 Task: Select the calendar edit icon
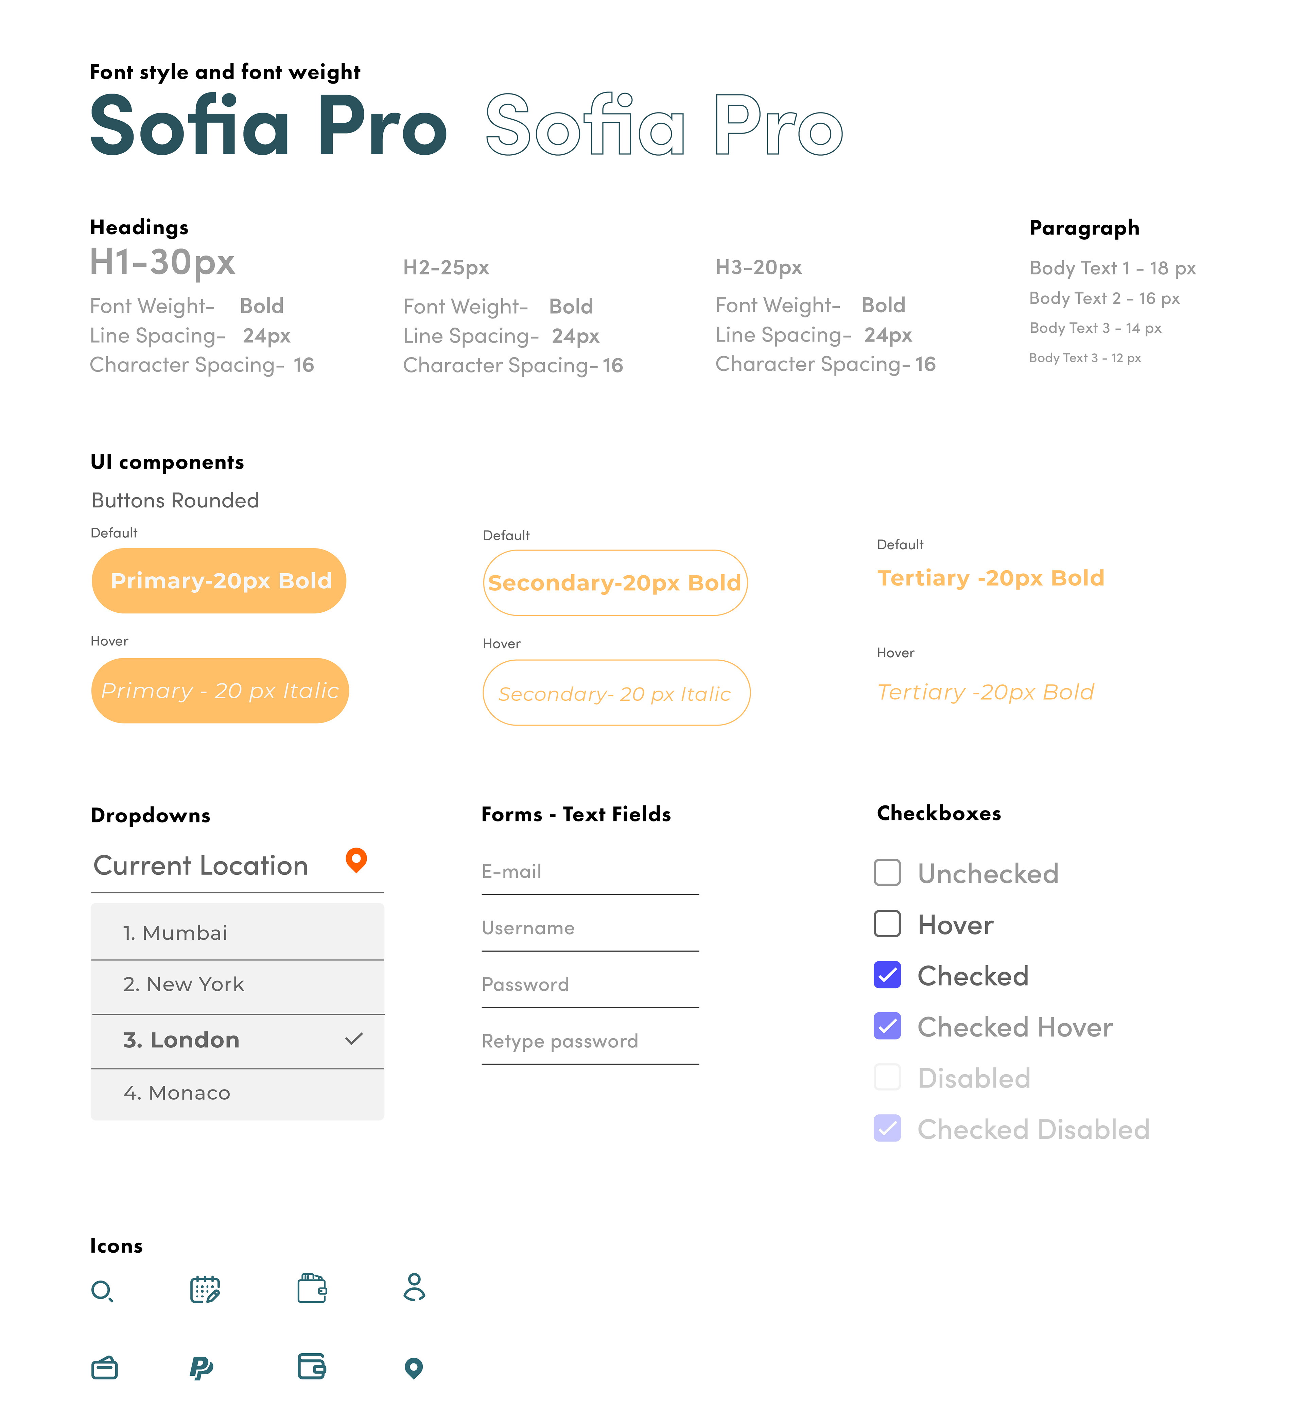[205, 1290]
